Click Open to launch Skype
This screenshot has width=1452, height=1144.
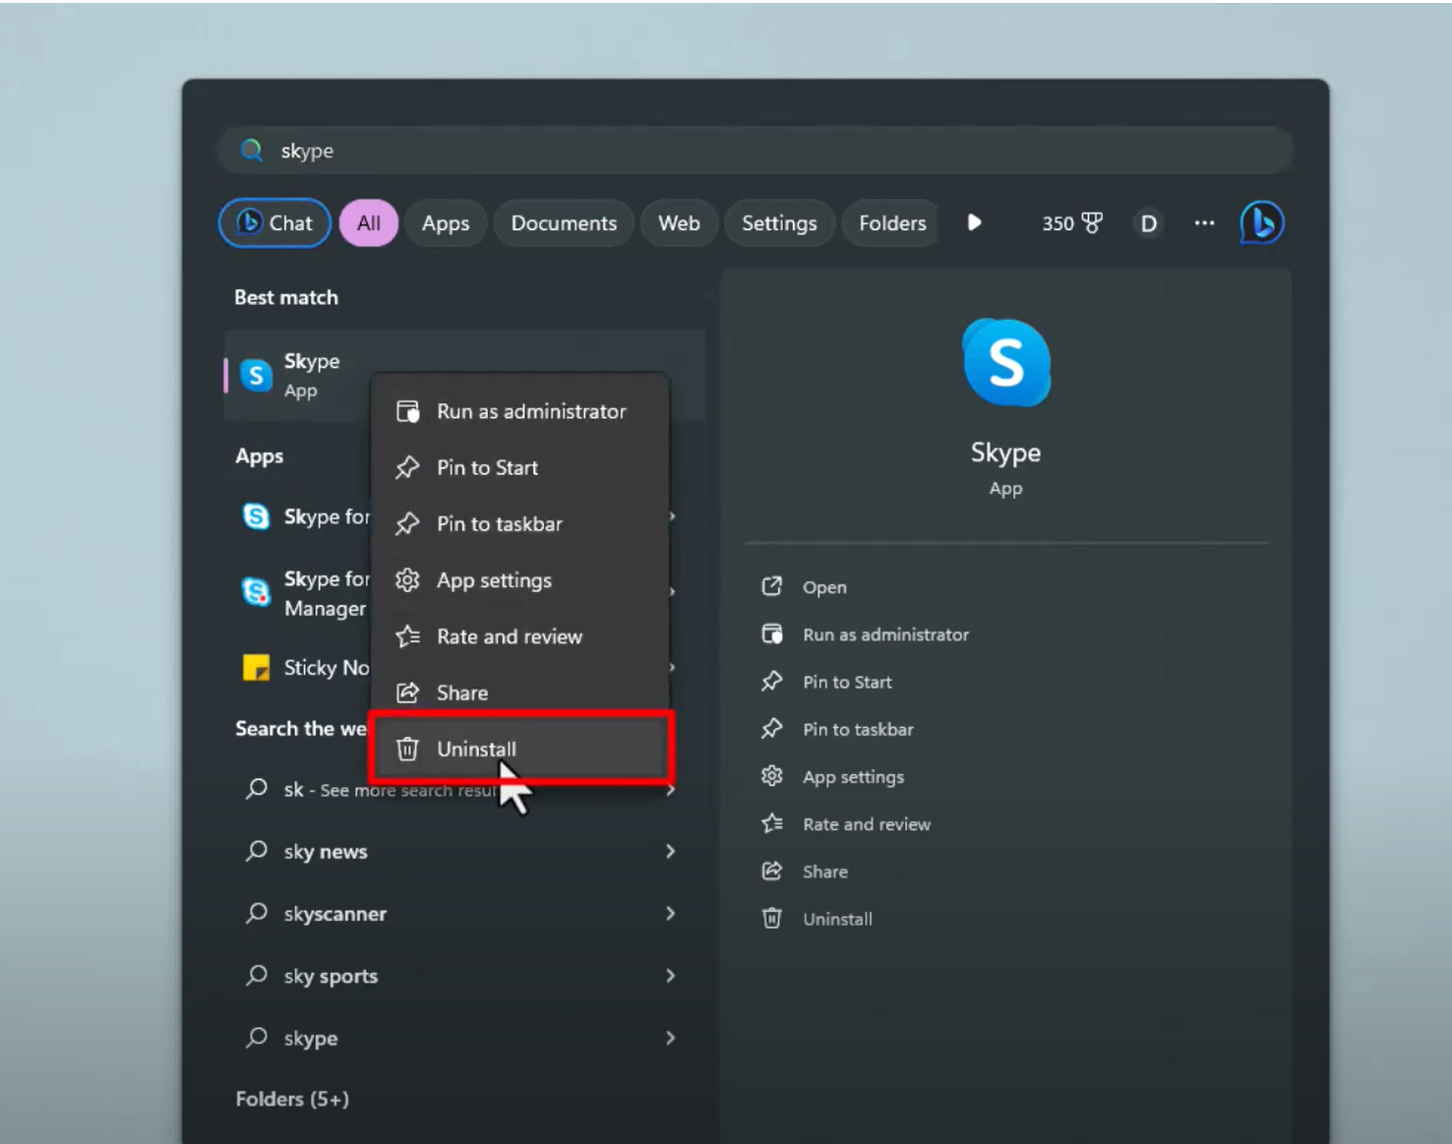(824, 586)
